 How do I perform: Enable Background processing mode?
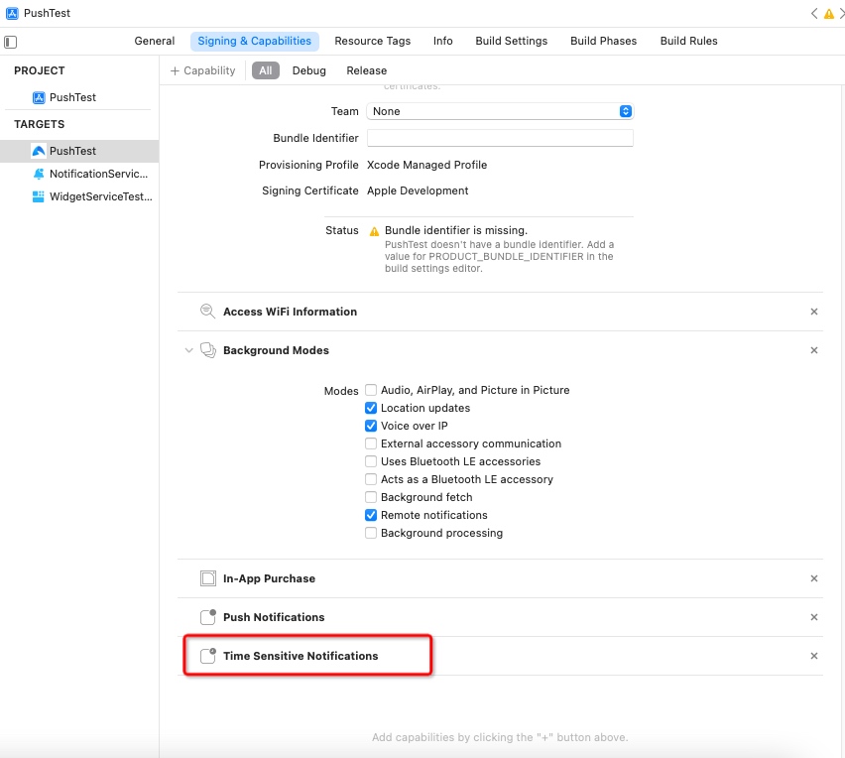(371, 533)
